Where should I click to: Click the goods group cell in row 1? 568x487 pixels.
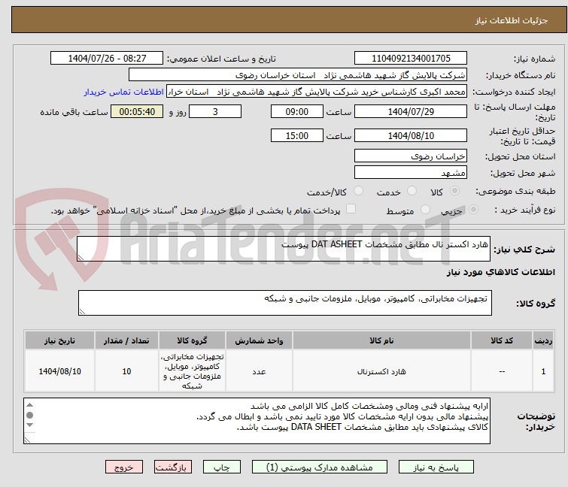[192, 371]
